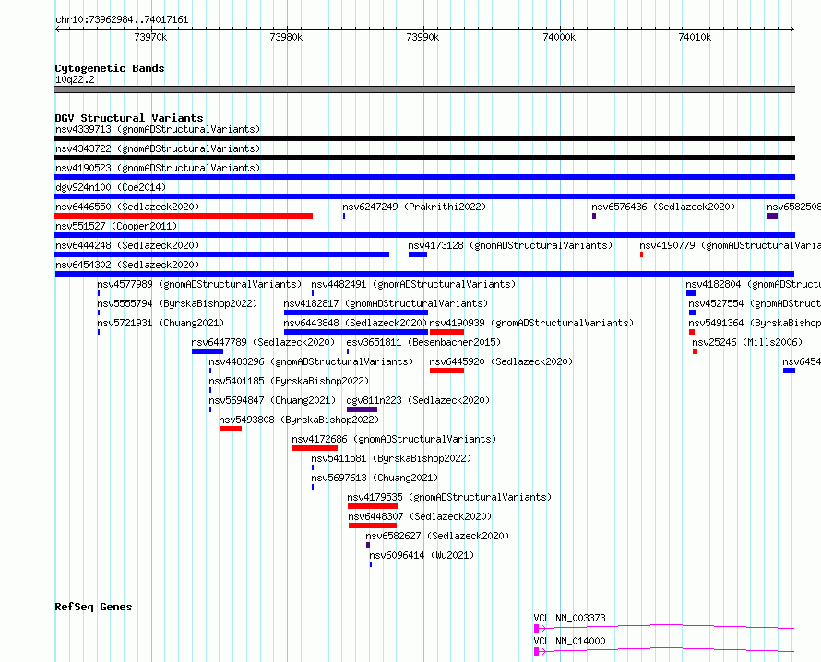Select the red nsv4179535 variant bar

[373, 506]
